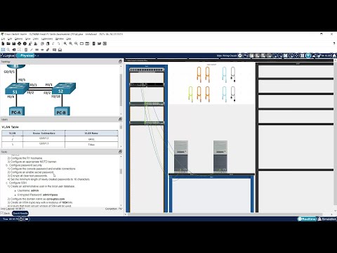Switch to Simulation mode
337x253 pixels.
[x=327, y=219]
